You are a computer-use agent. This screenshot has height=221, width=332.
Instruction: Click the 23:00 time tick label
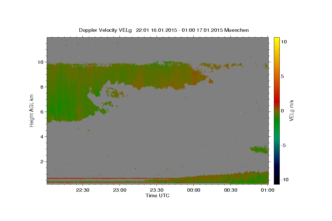pyautogui.click(x=120, y=190)
